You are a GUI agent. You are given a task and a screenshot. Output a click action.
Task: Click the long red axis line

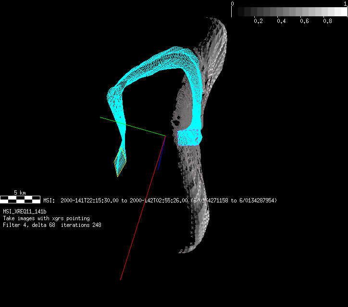(x=139, y=216)
